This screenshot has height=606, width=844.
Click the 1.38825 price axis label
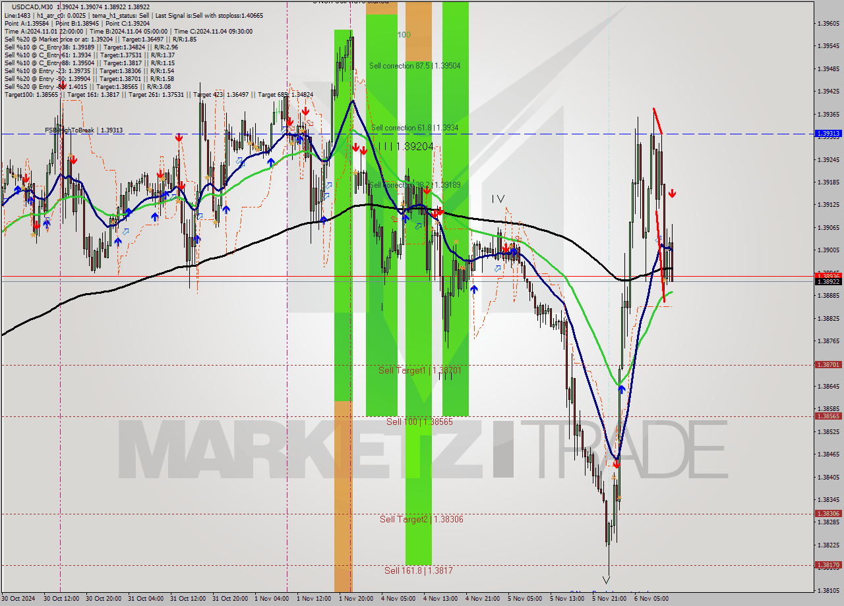click(829, 318)
